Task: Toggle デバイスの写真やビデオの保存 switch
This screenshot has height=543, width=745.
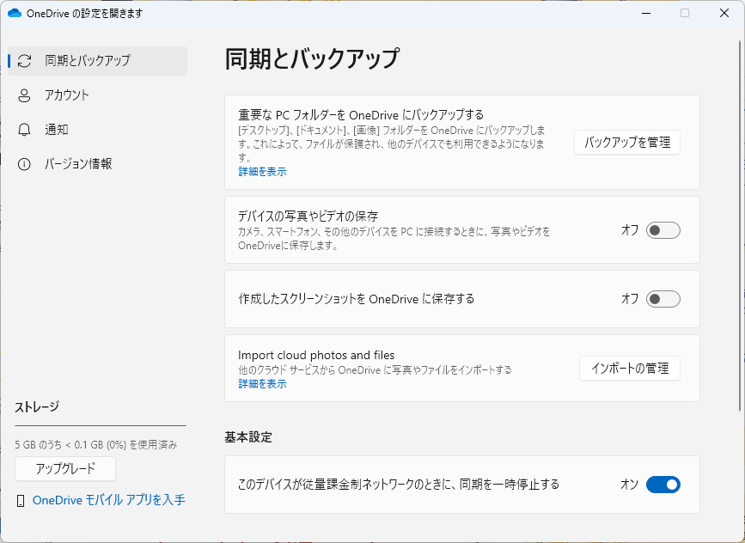Action: point(663,230)
